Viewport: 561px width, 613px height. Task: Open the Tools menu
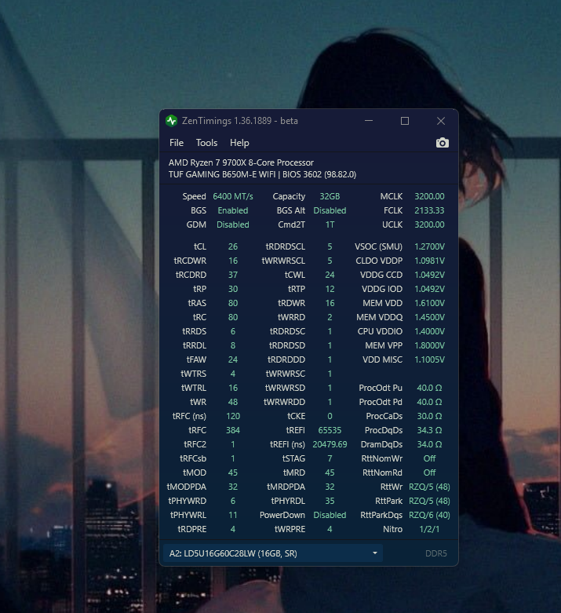(x=206, y=143)
